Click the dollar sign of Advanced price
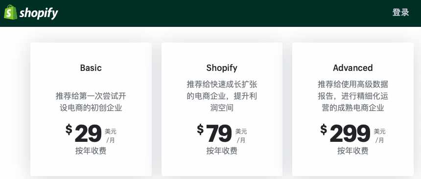421x179 pixels. [x=324, y=129]
